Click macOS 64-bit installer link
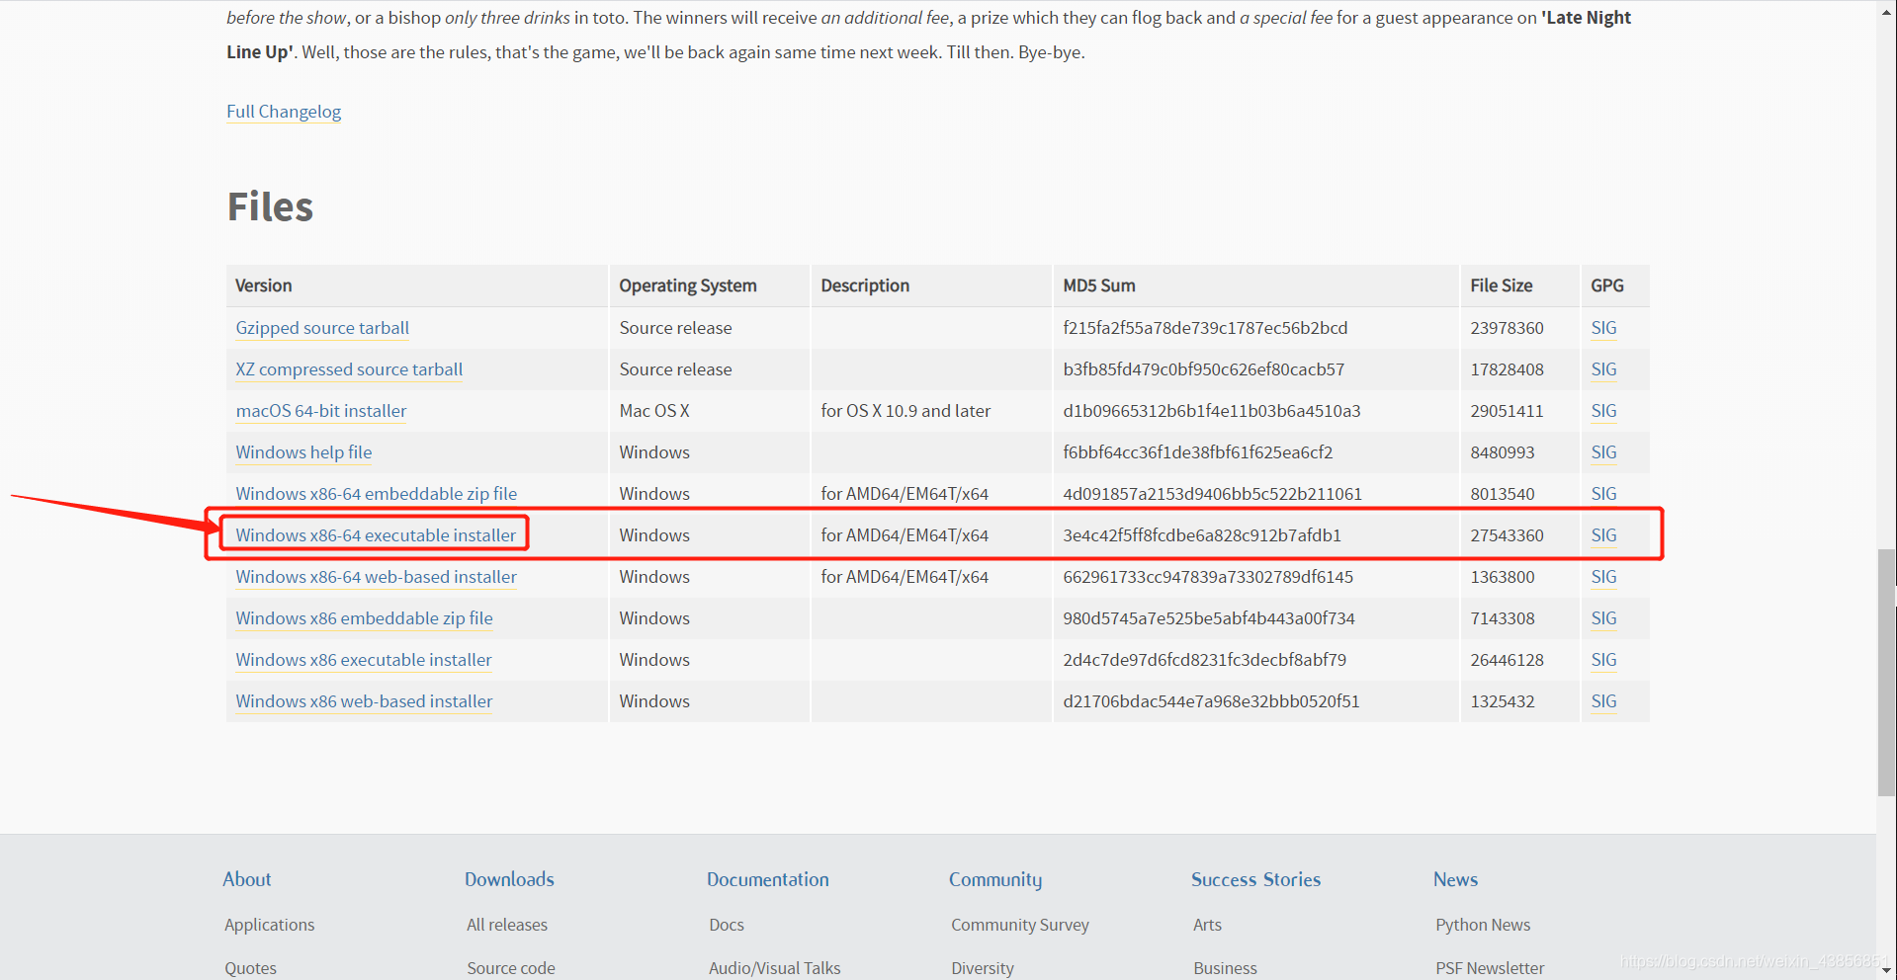 click(x=321, y=411)
